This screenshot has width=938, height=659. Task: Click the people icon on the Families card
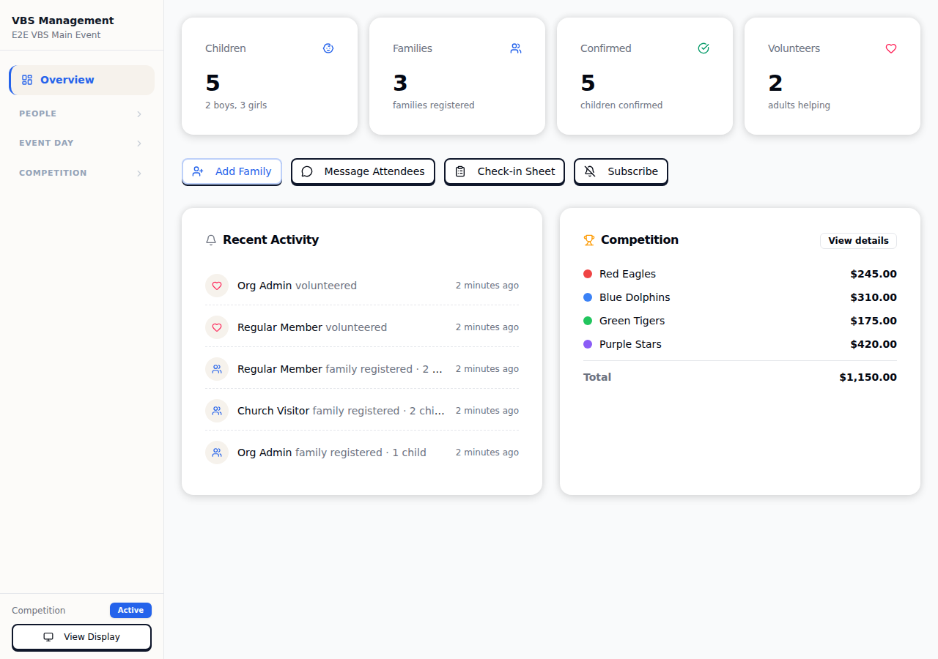point(516,48)
